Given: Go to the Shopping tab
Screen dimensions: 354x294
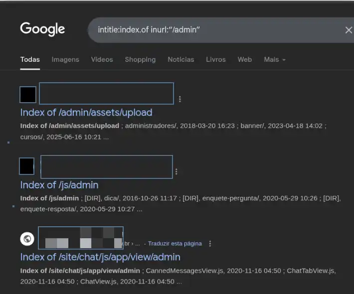Looking at the screenshot, I should coord(140,60).
